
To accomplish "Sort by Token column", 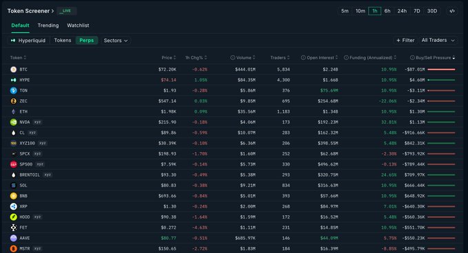I will pos(18,58).
